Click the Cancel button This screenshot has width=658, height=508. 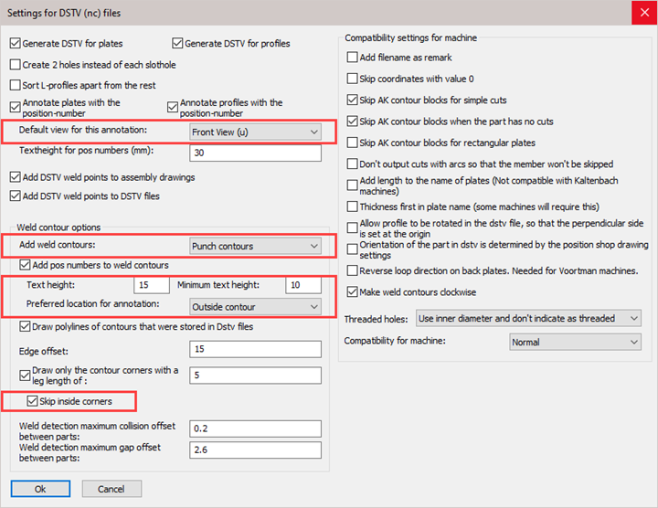coord(111,489)
